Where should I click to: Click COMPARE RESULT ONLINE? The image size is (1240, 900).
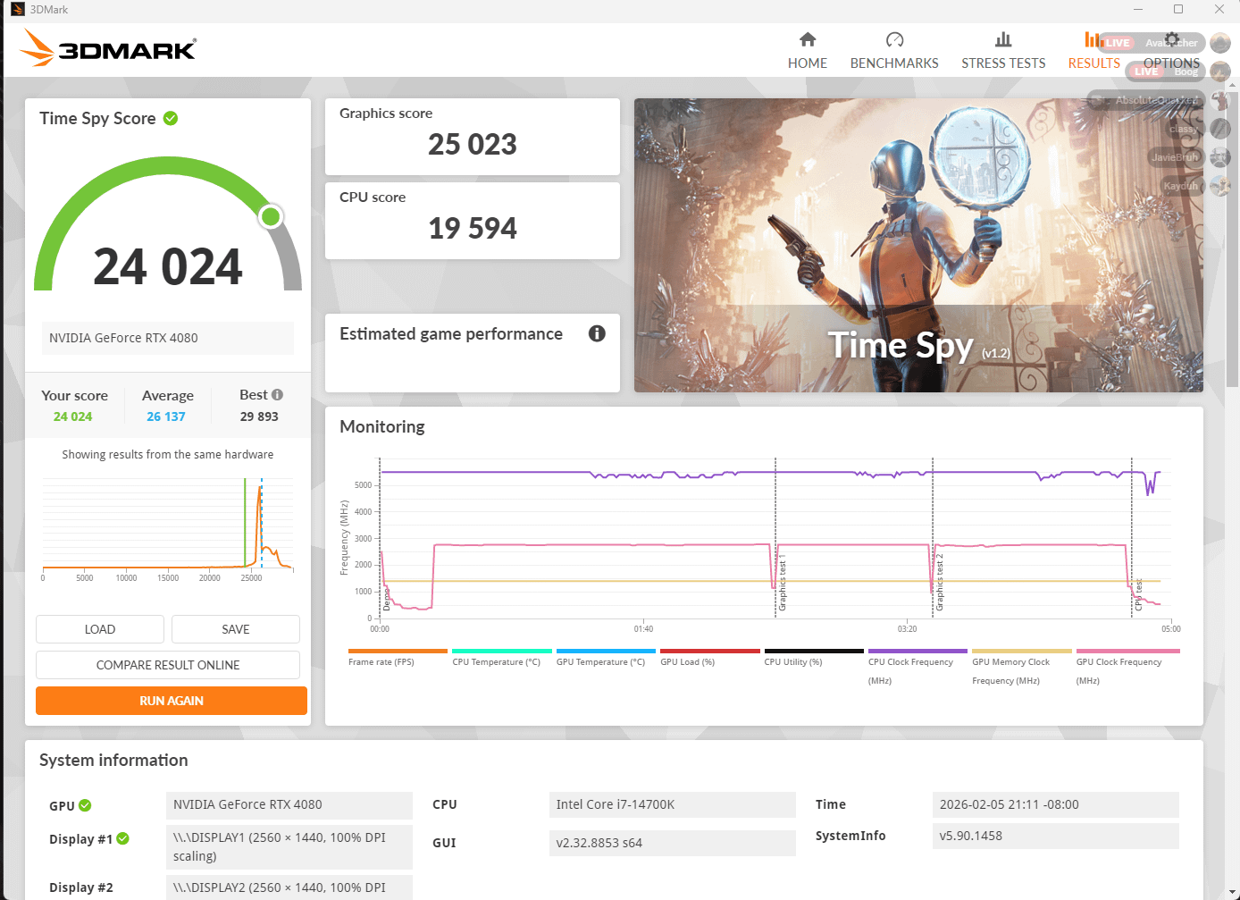pyautogui.click(x=168, y=665)
